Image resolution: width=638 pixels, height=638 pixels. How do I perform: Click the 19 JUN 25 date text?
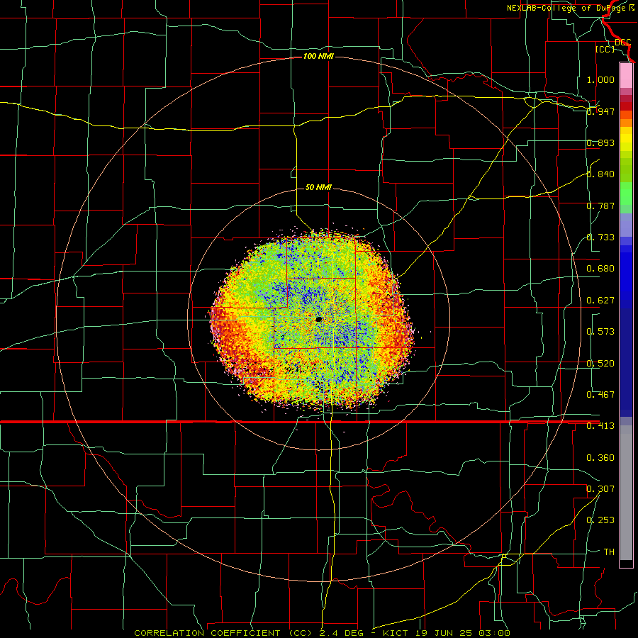[x=444, y=633]
